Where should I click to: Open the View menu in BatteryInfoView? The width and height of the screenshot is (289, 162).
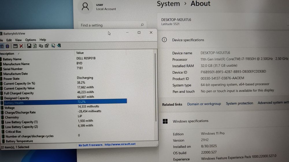tap(18, 40)
